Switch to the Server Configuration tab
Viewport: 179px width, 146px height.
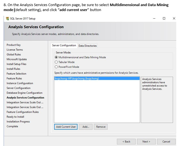point(64,45)
